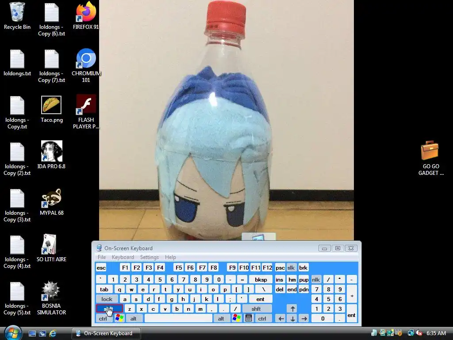Toggle the left ctrl key
This screenshot has height=340, width=453.
(104, 319)
